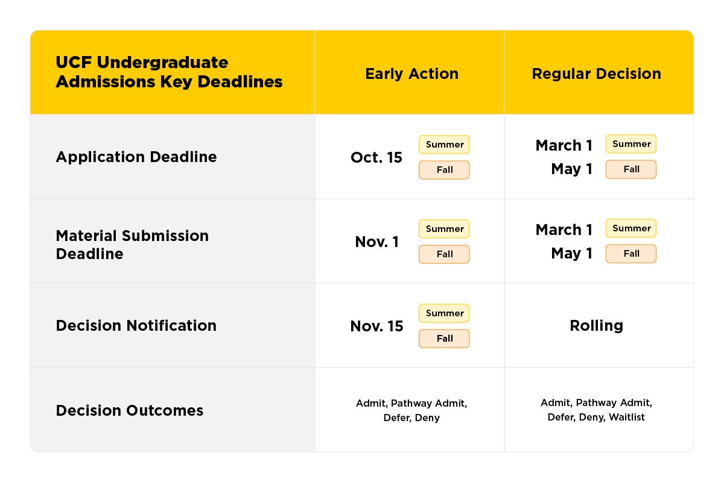
Task: Click Summer badge beside Nov. 15
Action: (444, 313)
